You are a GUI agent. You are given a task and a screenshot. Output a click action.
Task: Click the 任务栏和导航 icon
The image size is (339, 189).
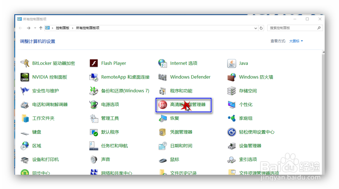point(94,146)
